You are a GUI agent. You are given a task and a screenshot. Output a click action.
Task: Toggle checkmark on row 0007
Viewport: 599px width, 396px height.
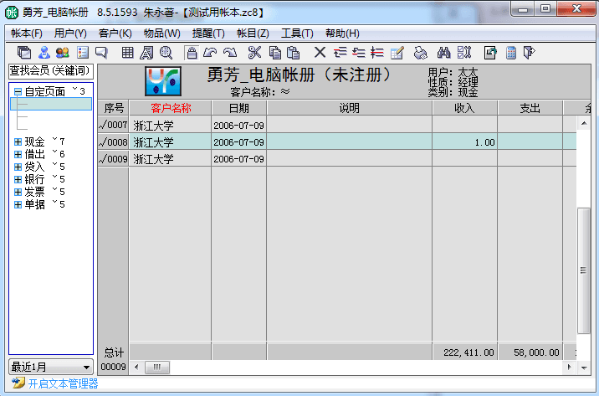click(103, 125)
